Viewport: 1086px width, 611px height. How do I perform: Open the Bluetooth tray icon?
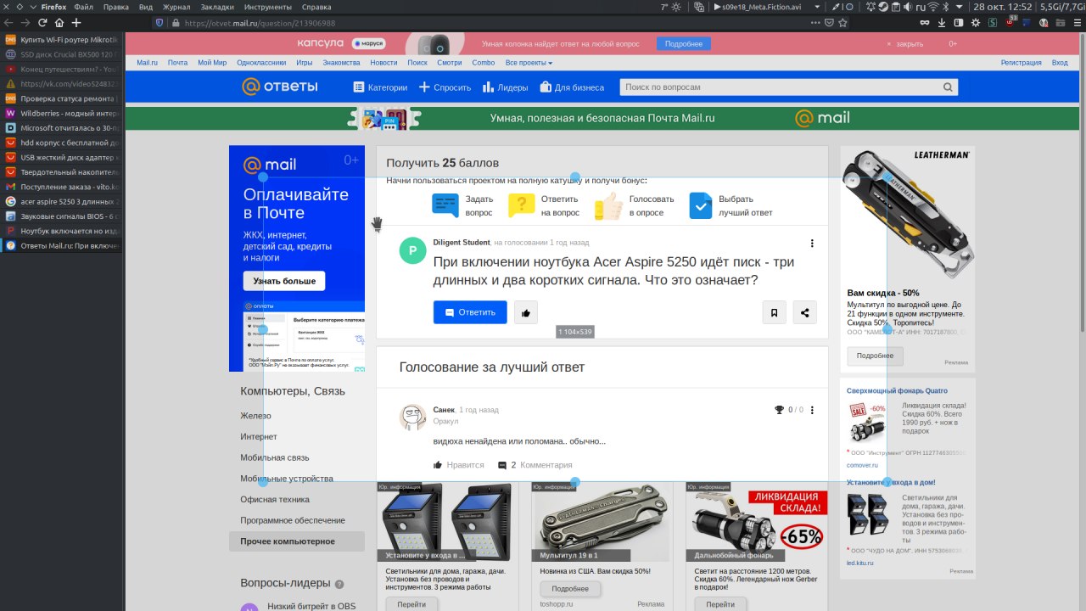point(947,7)
